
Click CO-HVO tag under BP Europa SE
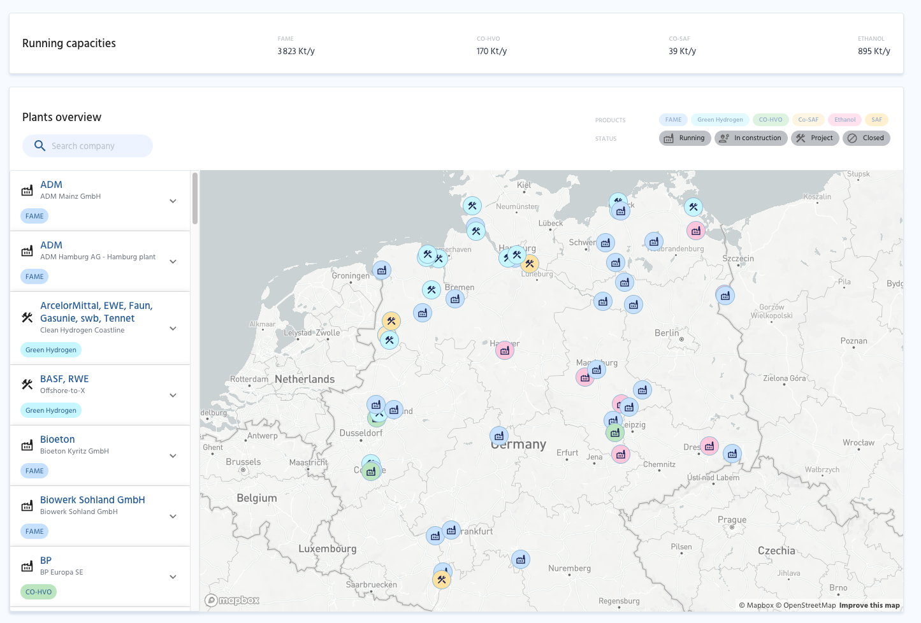[38, 592]
